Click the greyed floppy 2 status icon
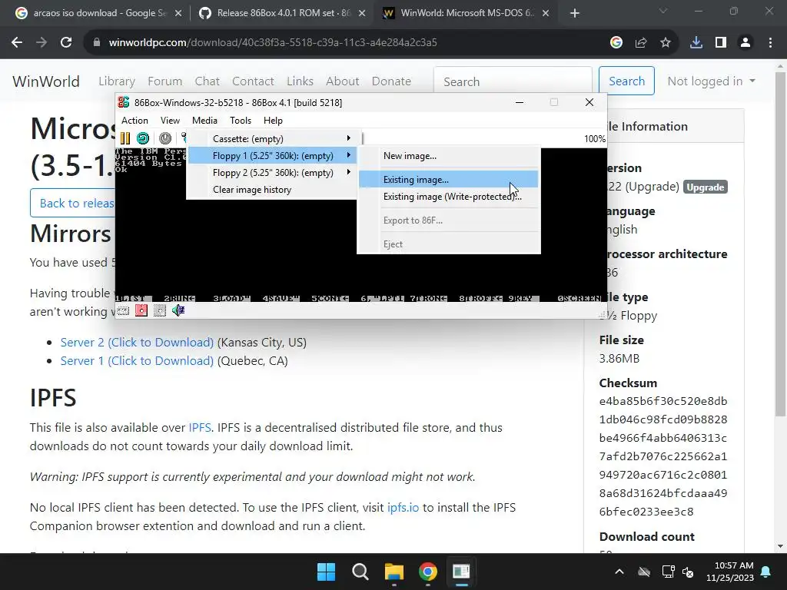787x590 pixels. pos(160,310)
